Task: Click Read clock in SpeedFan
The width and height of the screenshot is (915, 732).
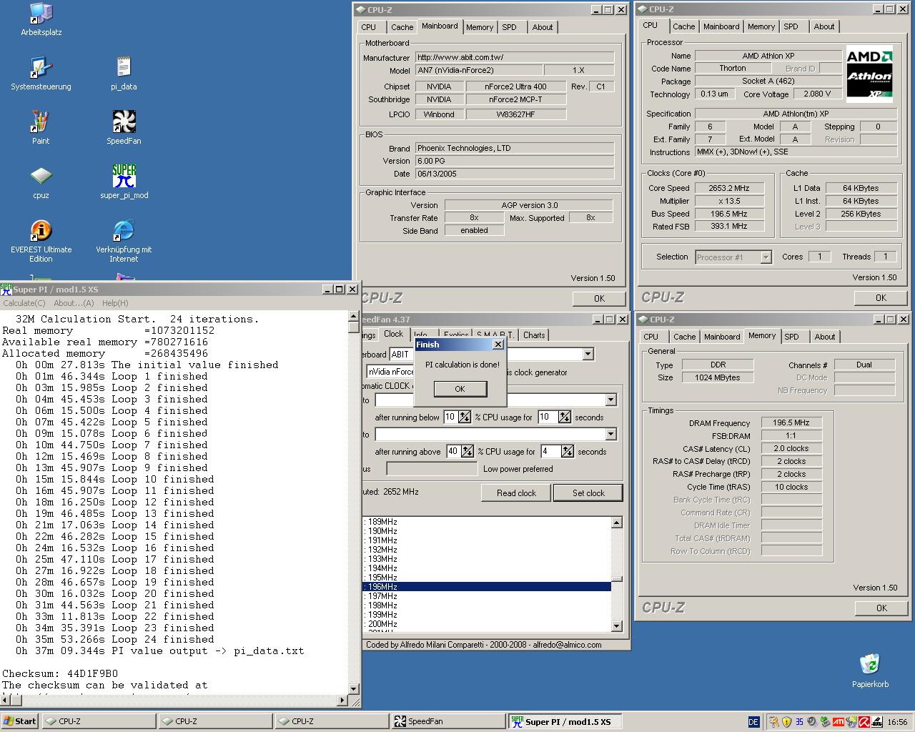Action: click(x=516, y=493)
